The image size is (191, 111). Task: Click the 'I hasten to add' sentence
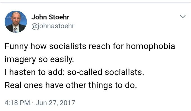tap(74, 72)
